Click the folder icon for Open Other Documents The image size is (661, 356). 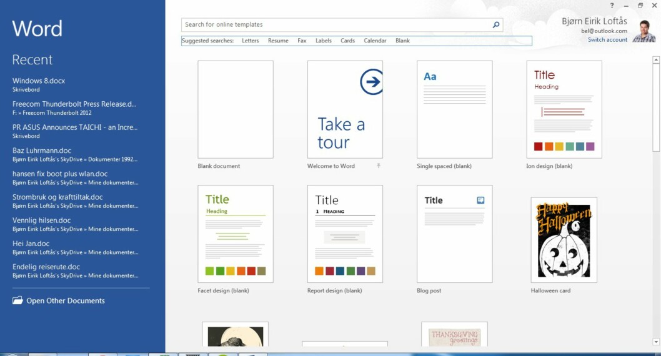pyautogui.click(x=17, y=300)
